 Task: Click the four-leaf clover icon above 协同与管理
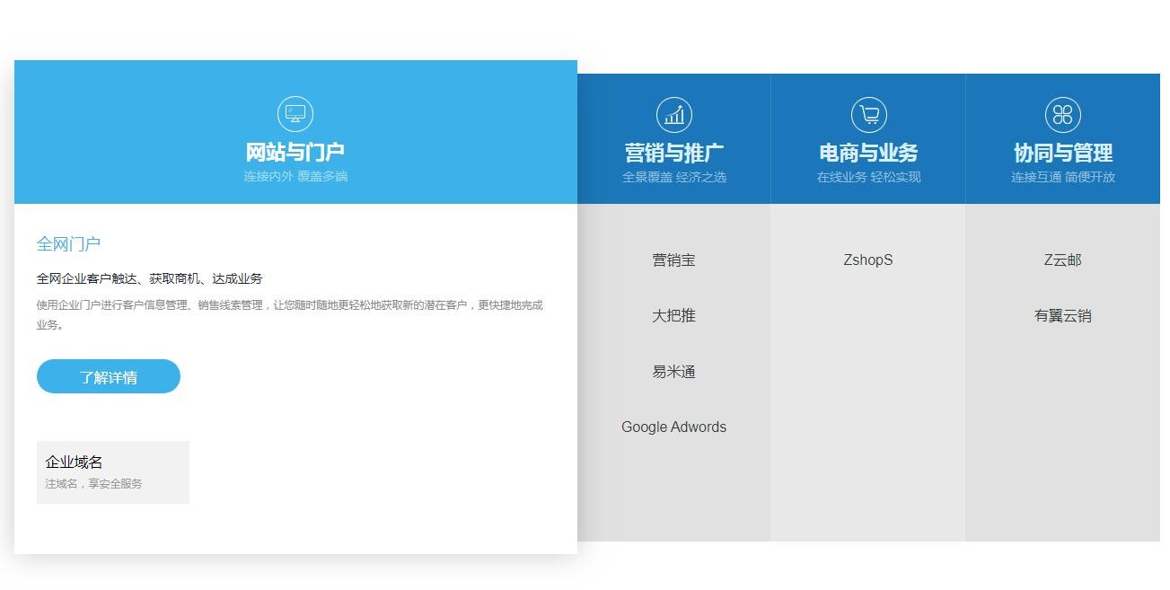point(1062,115)
